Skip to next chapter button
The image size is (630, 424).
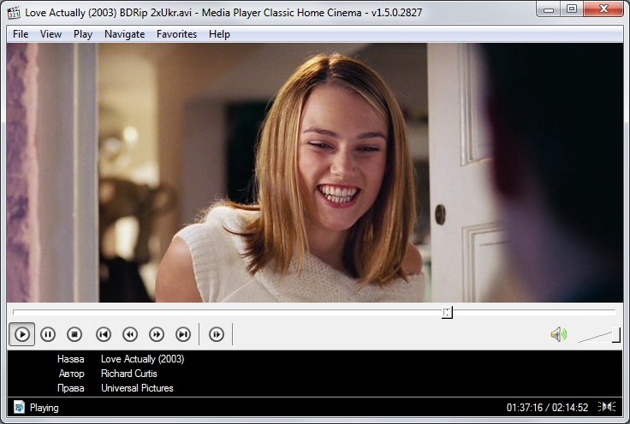pos(183,334)
